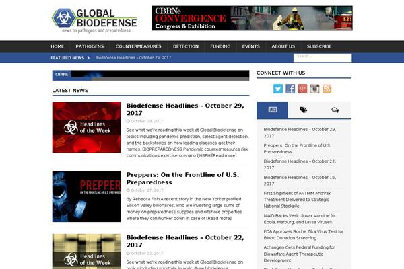Open the Events menu item
This screenshot has height=269, width=404.
251,46
